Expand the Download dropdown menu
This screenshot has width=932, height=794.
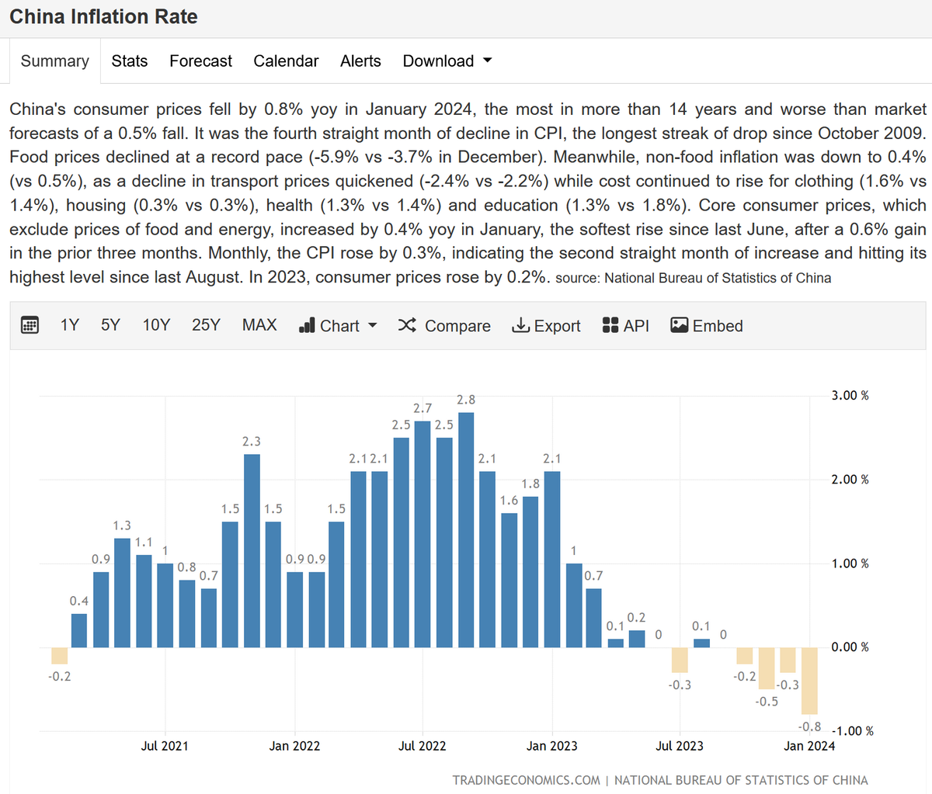447,61
